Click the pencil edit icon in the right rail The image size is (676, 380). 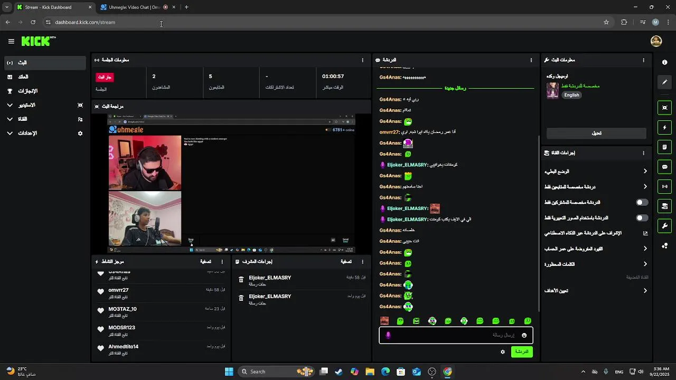pyautogui.click(x=664, y=82)
